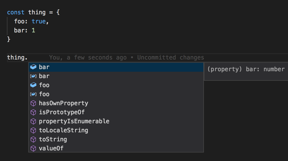Viewport: 288px width, 161px height.
Task: Pick the valueOf completion entry
Action: (51, 148)
